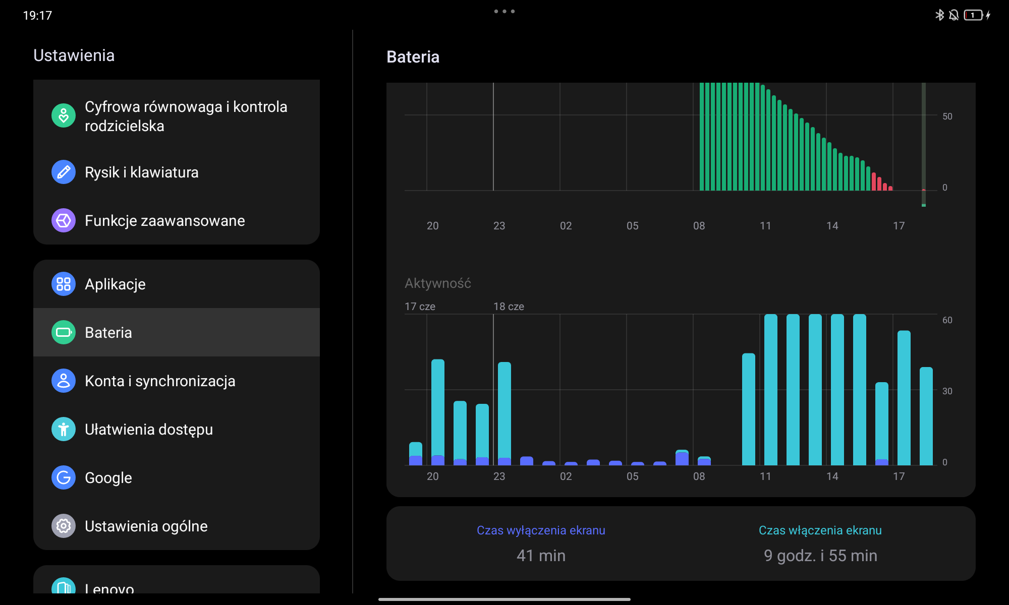Tap the 19:17 clock in status bar
1009x605 pixels.
point(37,16)
